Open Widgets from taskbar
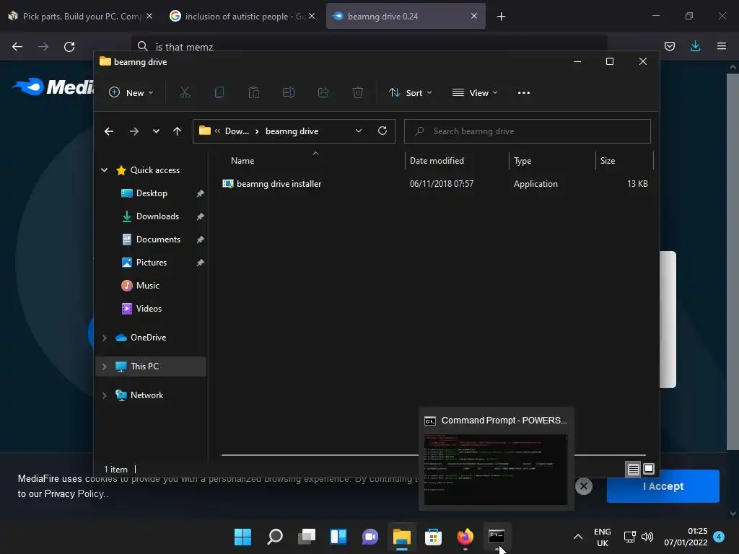This screenshot has width=739, height=554. point(338,537)
